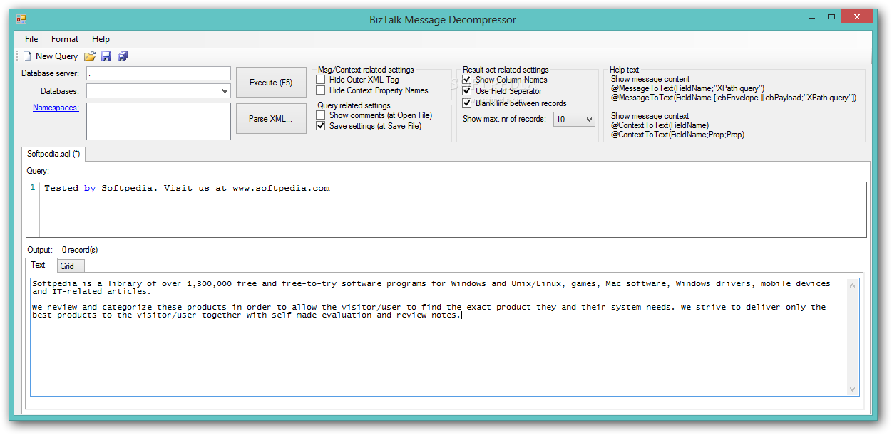892x435 pixels.
Task: Enable Show comments (at Open File)
Action: pos(321,115)
